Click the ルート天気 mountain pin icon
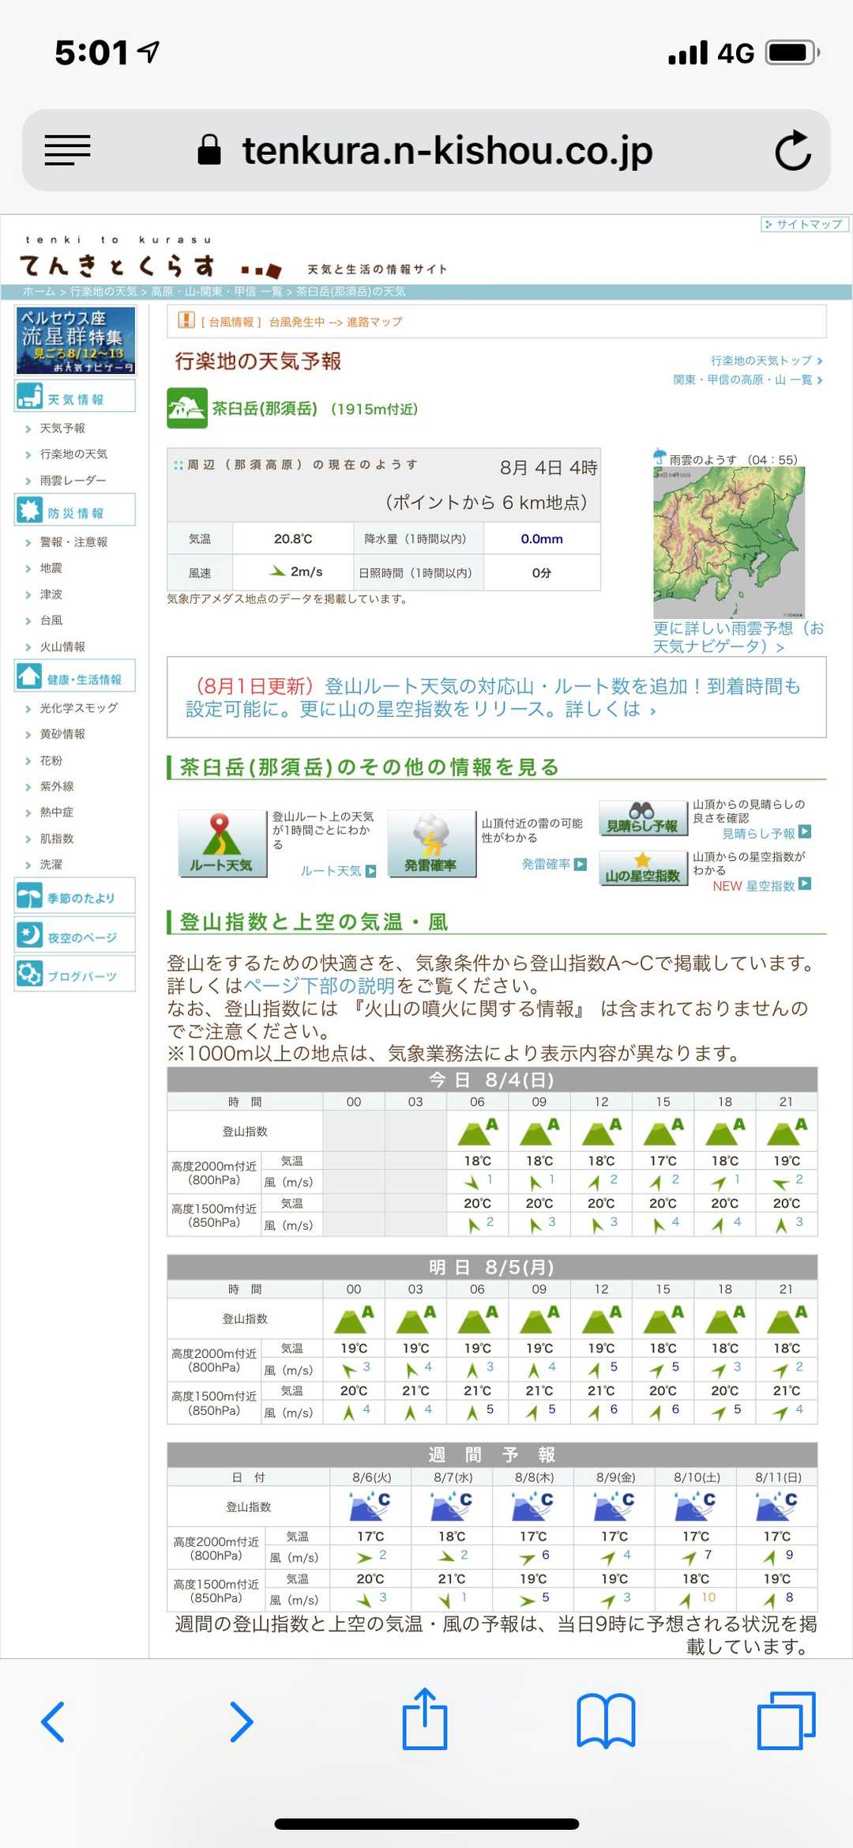853x1848 pixels. pyautogui.click(x=222, y=843)
